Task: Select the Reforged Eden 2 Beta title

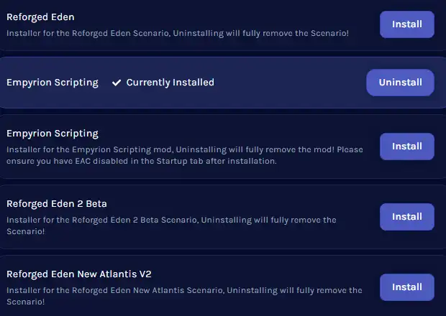Action: pyautogui.click(x=57, y=204)
